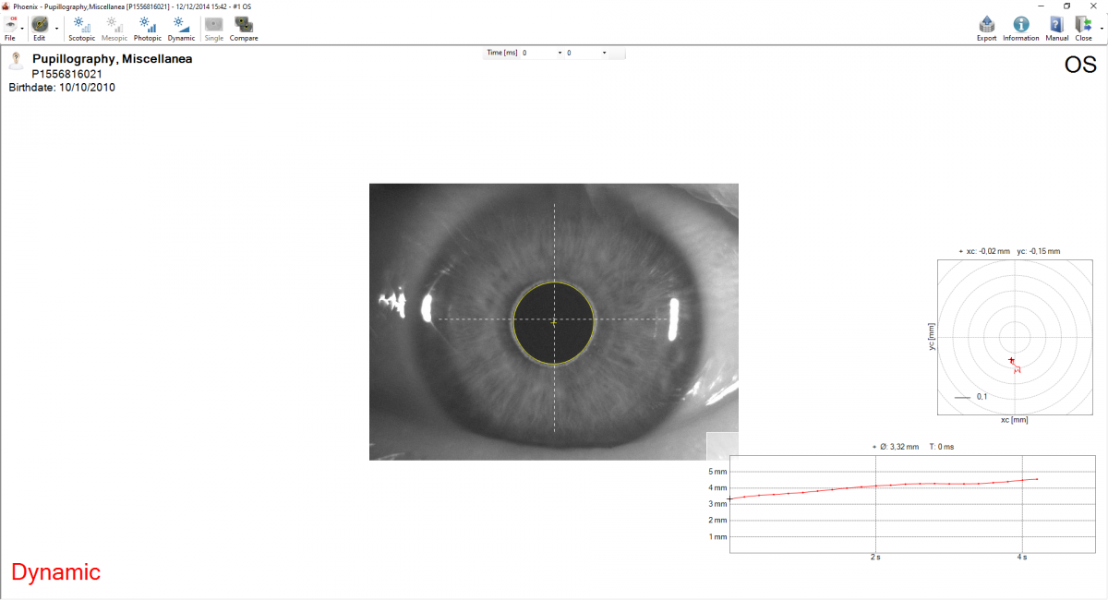Click the Close exam icon

pyautogui.click(x=1083, y=25)
